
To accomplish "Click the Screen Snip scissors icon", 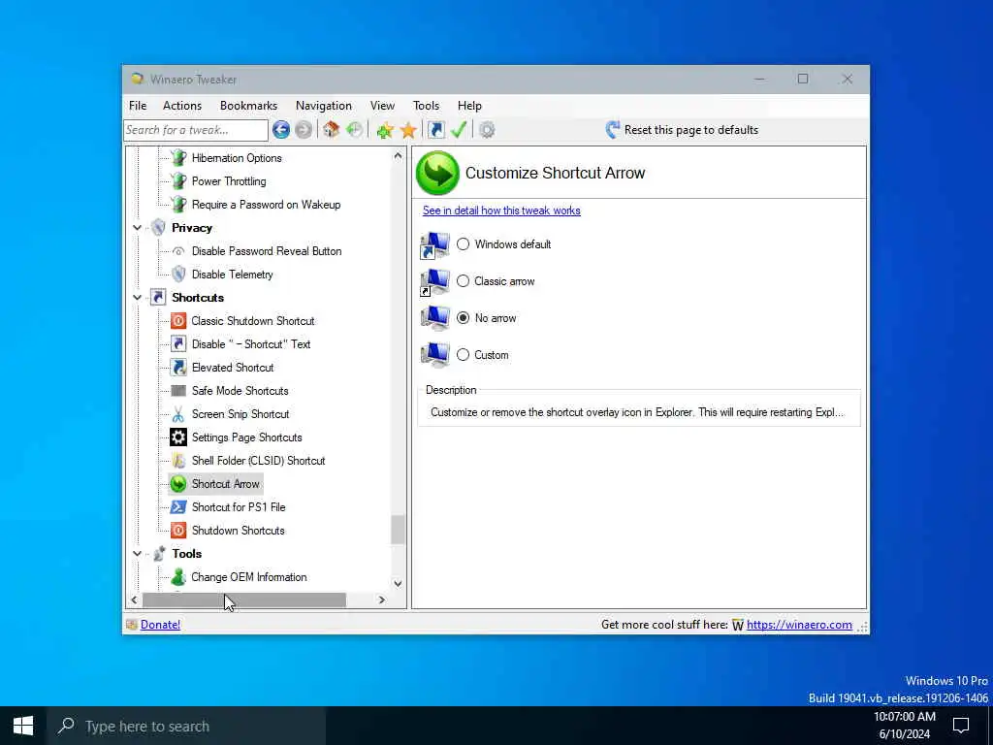I will 178,414.
